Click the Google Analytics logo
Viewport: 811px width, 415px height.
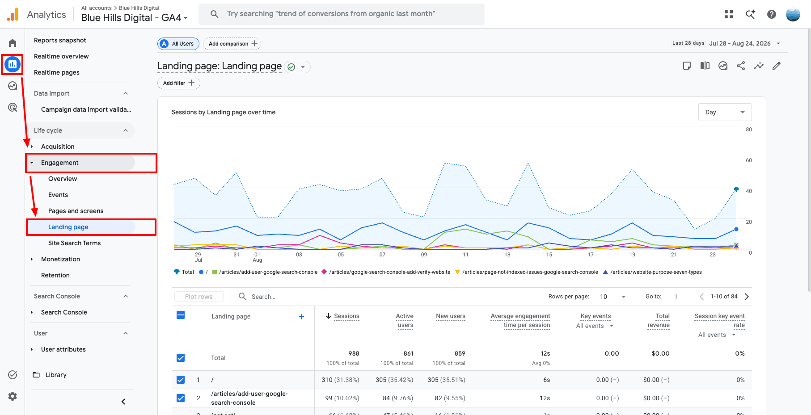(x=13, y=14)
